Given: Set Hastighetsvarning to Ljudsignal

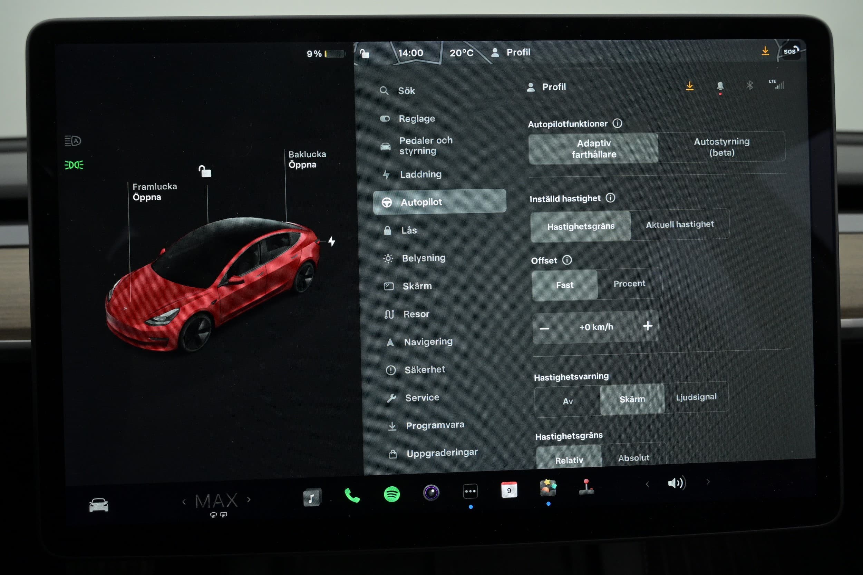Looking at the screenshot, I should [696, 397].
